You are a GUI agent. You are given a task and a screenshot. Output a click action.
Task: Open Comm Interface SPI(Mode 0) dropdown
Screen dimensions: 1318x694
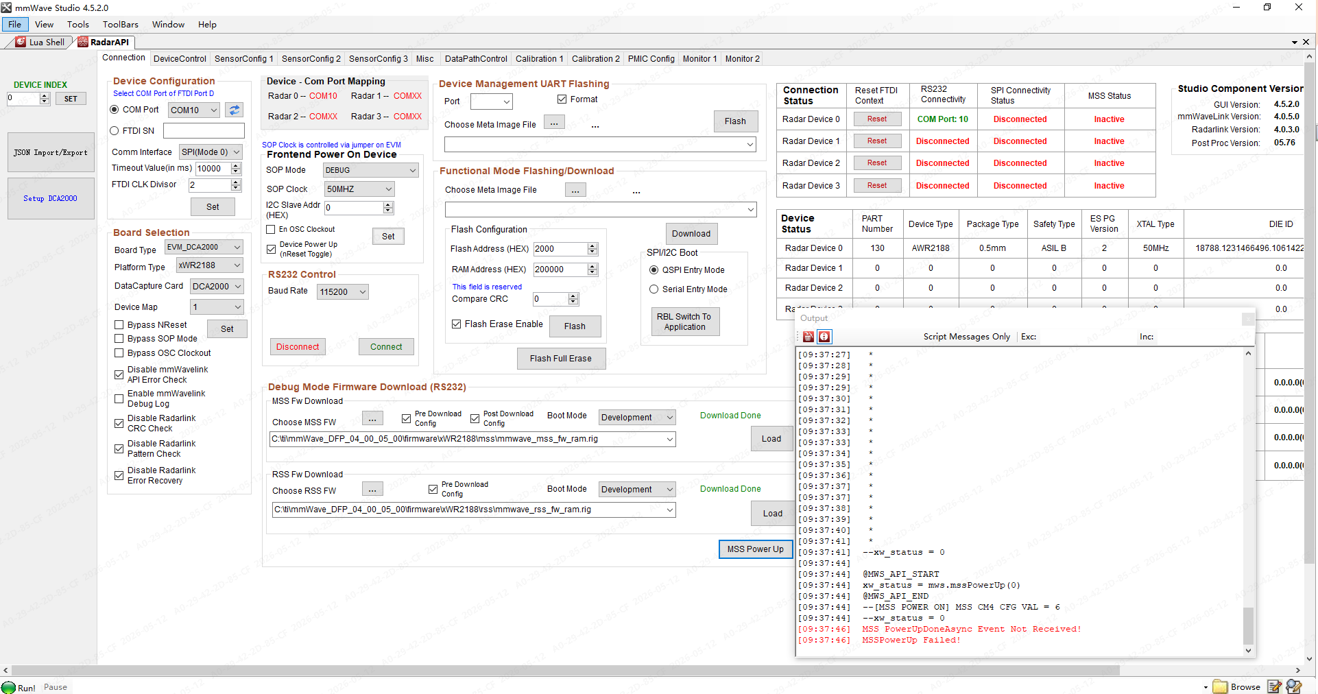coord(211,152)
